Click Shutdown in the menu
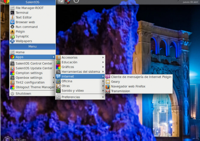This screenshot has height=141, width=200. (23, 94)
